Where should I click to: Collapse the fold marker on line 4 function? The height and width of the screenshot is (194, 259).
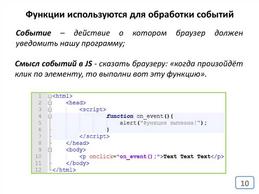point(50,116)
